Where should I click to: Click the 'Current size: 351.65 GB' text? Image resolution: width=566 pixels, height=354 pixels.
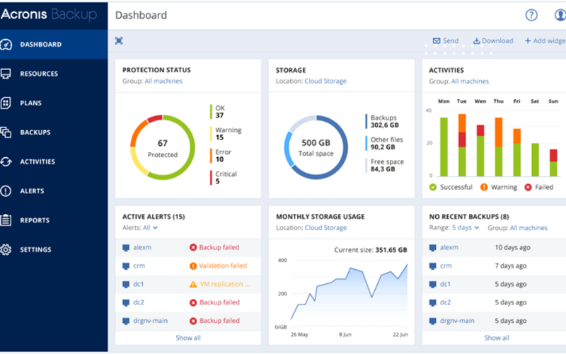tap(370, 250)
